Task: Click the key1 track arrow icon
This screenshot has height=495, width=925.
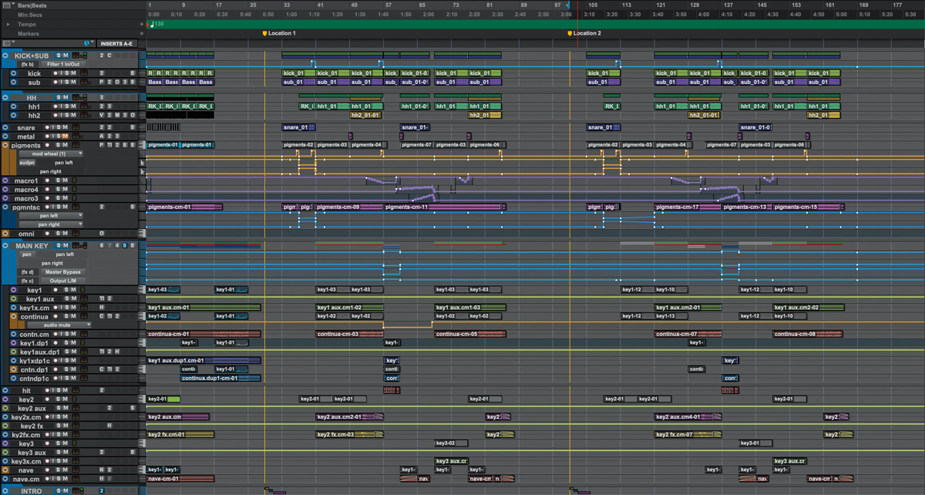Action: click(x=14, y=290)
